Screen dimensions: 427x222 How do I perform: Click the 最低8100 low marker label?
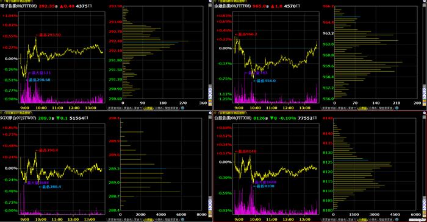pyautogui.click(x=264, y=186)
